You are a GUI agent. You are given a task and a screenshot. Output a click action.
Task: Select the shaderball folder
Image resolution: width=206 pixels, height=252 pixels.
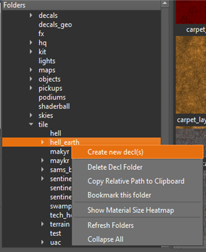pos(54,107)
